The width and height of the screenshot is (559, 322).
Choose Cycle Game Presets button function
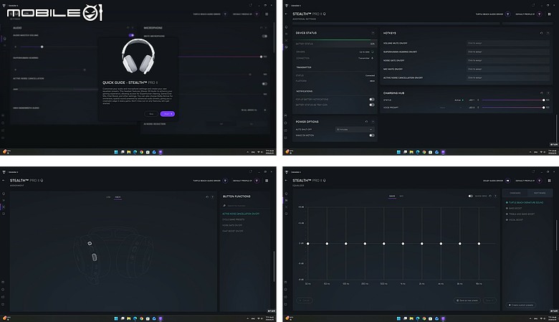pyautogui.click(x=234, y=219)
